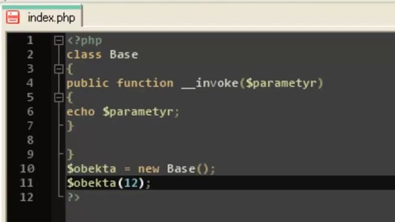Click the 'class' keyword on line 2

[84, 55]
